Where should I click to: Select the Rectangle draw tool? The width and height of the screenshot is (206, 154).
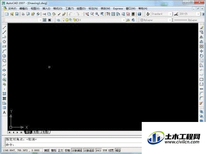(4, 46)
